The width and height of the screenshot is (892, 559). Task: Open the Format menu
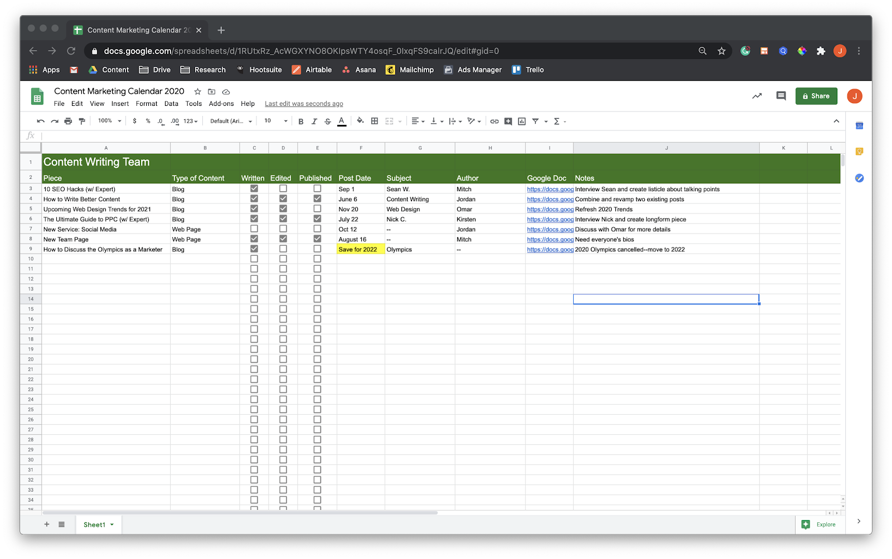(147, 104)
